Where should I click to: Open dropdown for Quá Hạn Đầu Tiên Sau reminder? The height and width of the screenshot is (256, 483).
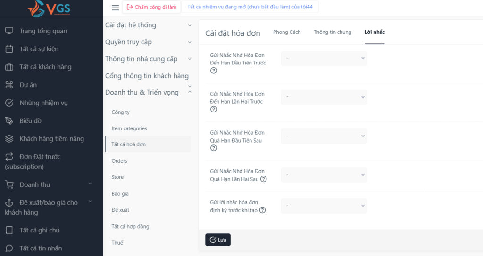coord(324,136)
